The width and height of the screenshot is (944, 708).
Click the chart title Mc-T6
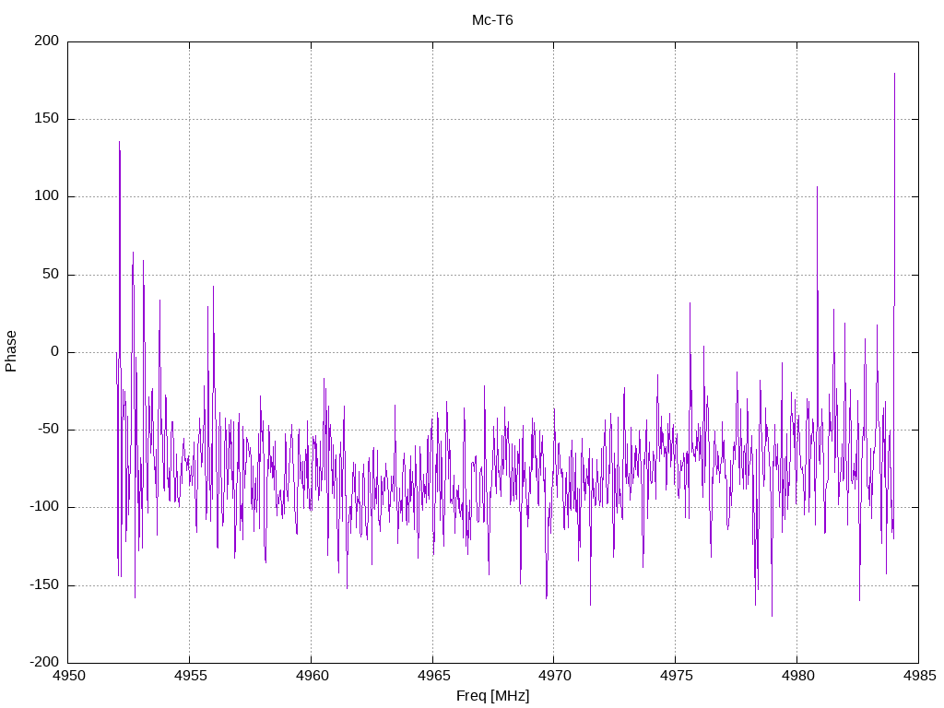click(x=492, y=19)
